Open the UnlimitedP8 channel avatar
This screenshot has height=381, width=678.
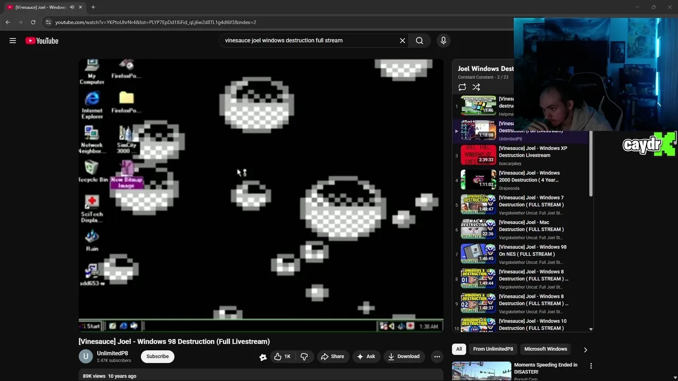(x=85, y=357)
